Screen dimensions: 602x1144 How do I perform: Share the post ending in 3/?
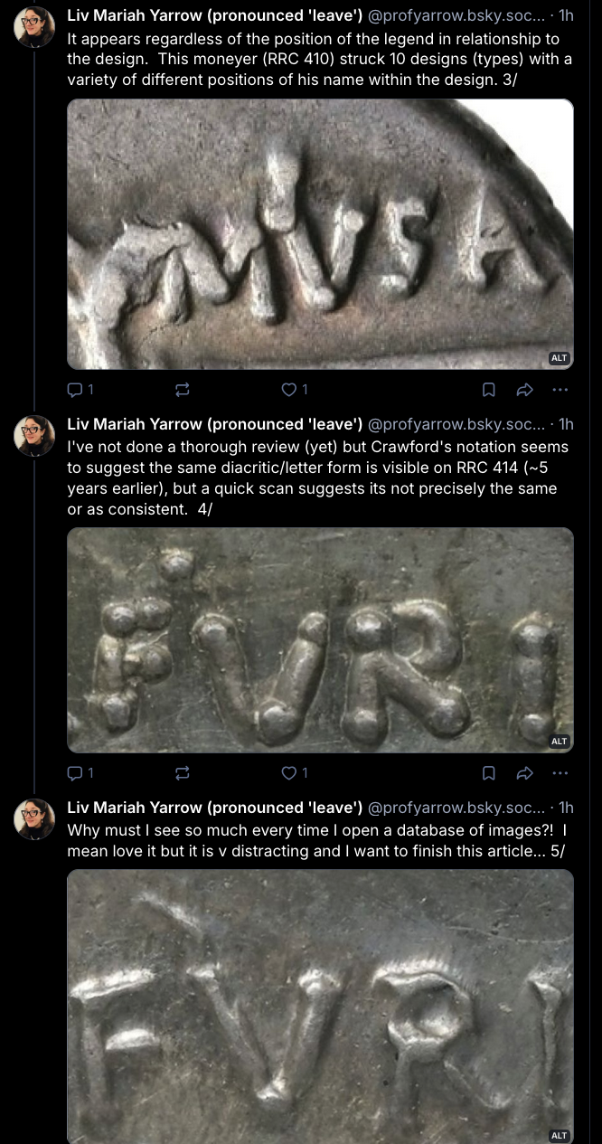524,390
